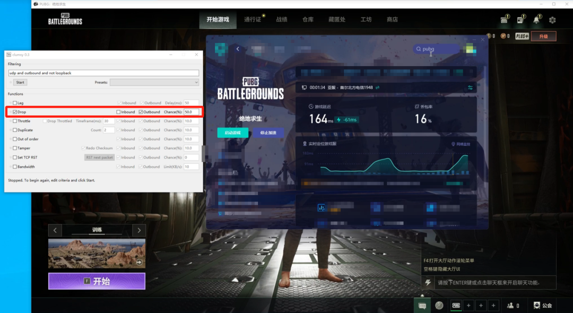Enable the Duplicate checkbox
The width and height of the screenshot is (573, 313).
15,130
